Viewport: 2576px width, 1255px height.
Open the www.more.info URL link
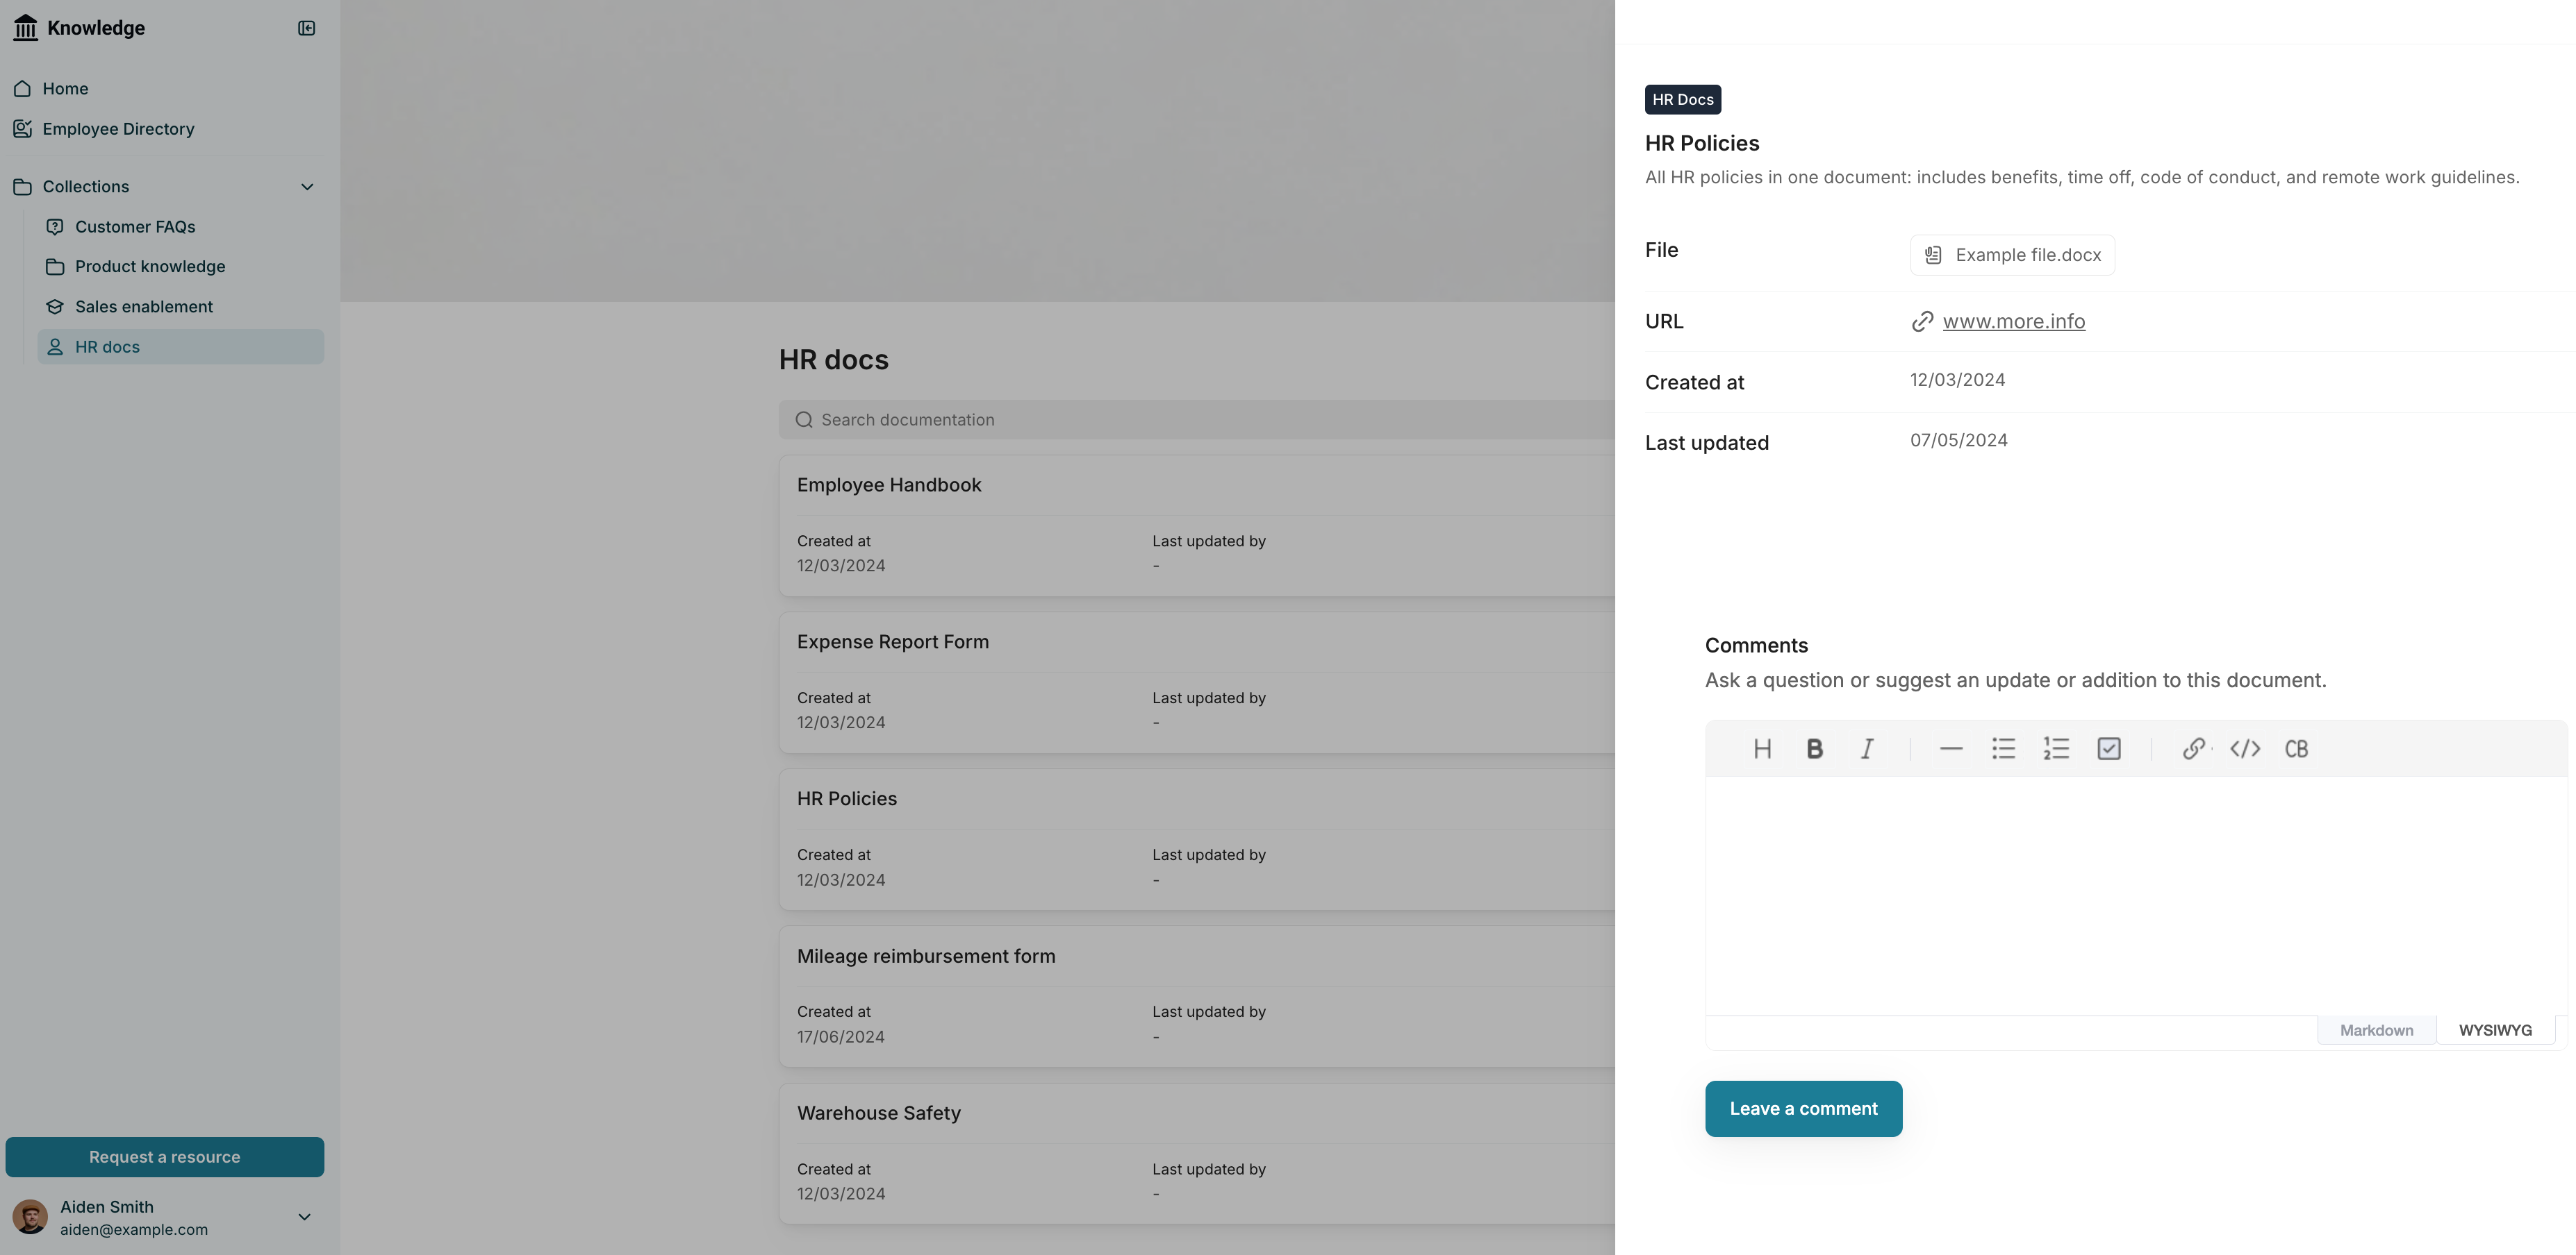click(x=2013, y=322)
